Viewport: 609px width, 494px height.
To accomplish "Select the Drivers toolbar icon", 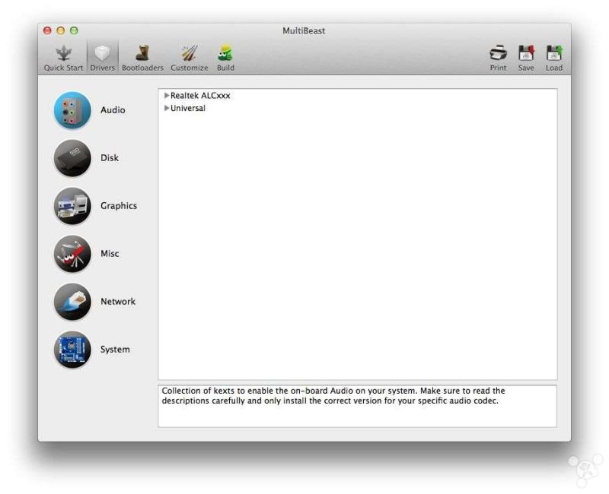I will 103,53.
